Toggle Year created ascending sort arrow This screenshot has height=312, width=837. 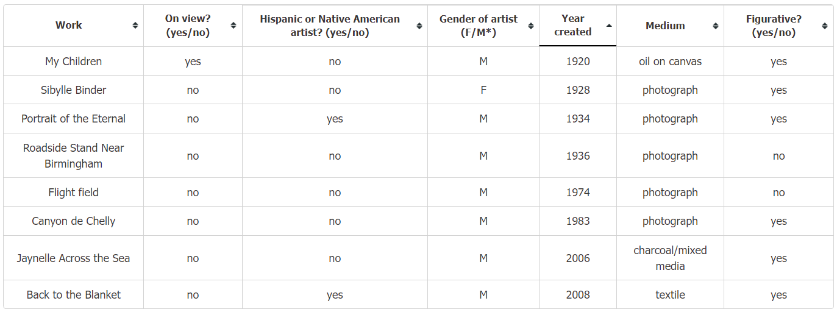point(609,26)
